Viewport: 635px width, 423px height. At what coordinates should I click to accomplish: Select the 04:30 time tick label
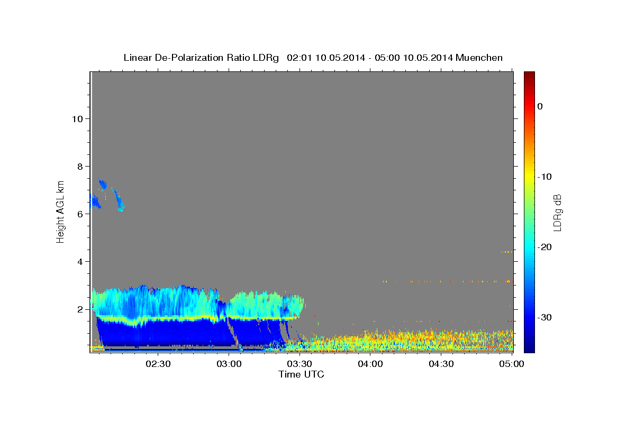[441, 364]
